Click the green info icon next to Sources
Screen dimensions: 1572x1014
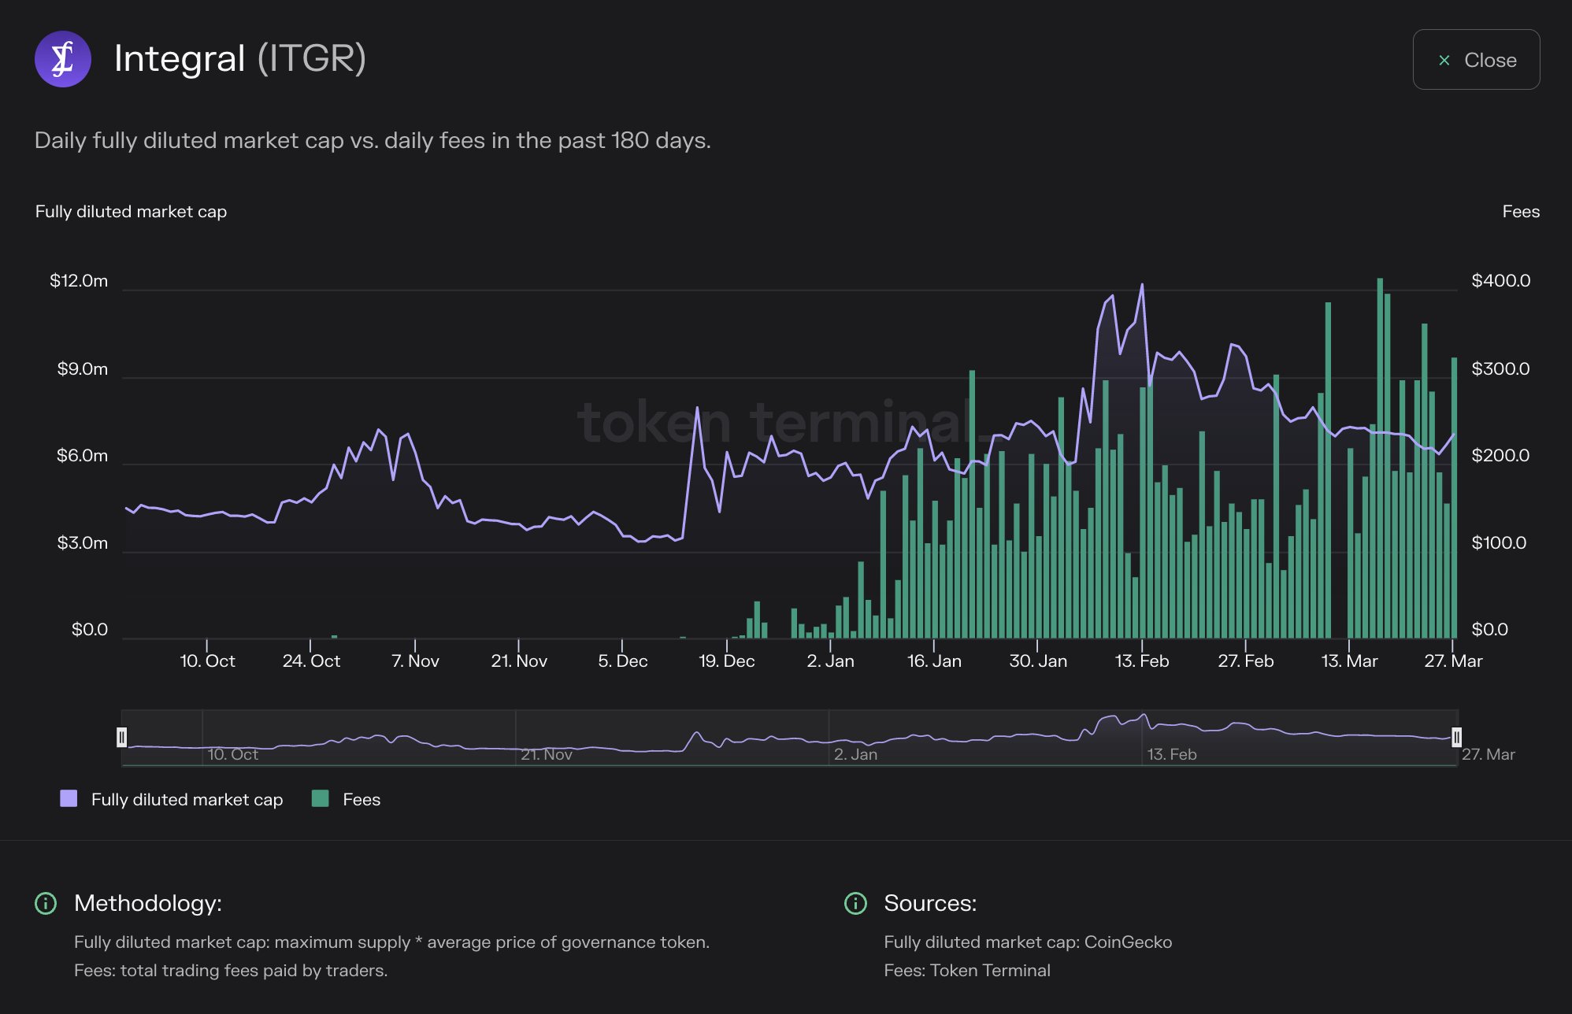point(855,904)
